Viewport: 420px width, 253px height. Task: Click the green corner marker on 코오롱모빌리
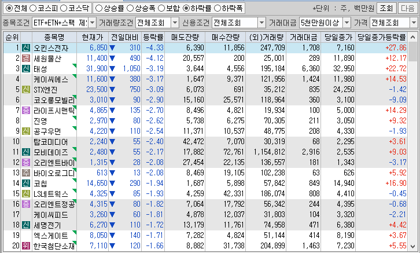coord(75,97)
